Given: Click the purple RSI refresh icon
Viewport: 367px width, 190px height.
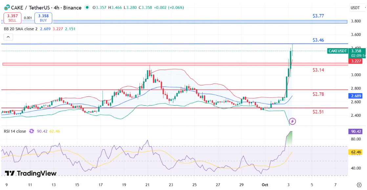Looking at the screenshot, I should tap(32, 131).
